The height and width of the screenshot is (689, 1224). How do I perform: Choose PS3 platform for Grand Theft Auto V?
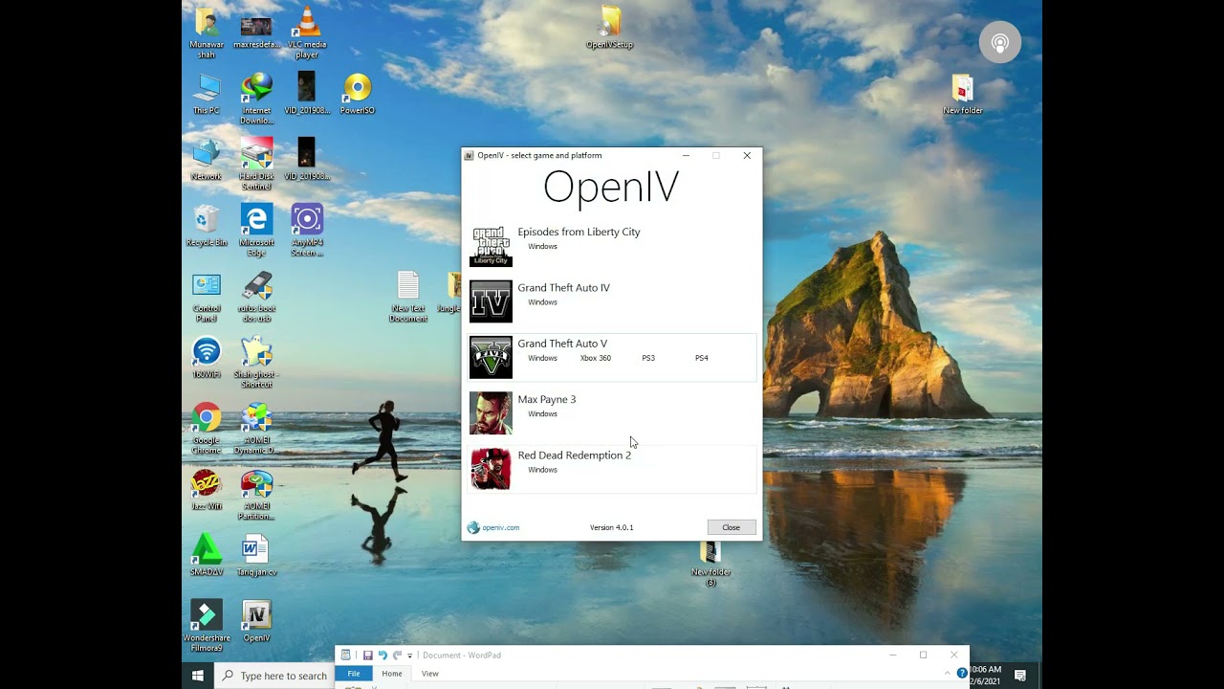[648, 358]
